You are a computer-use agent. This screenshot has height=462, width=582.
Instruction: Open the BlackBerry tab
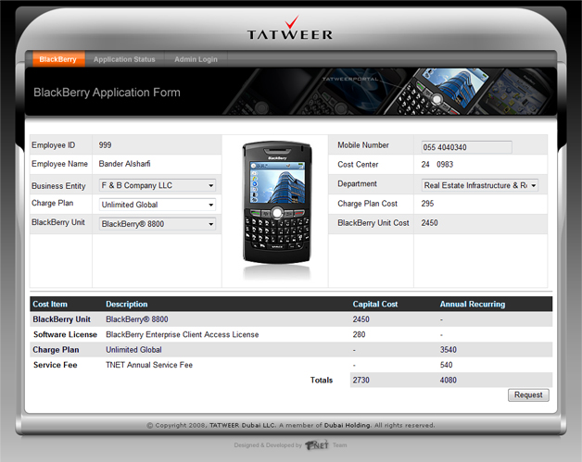58,59
